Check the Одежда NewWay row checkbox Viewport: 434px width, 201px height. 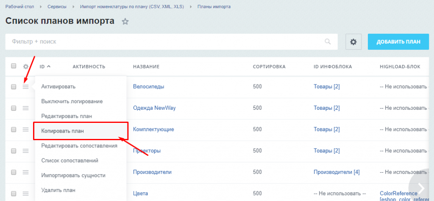(14, 108)
